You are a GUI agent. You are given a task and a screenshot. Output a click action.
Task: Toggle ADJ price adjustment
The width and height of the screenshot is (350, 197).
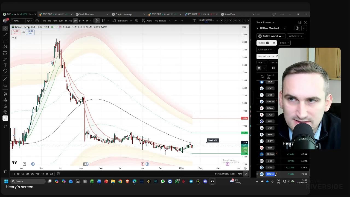[x=240, y=174]
